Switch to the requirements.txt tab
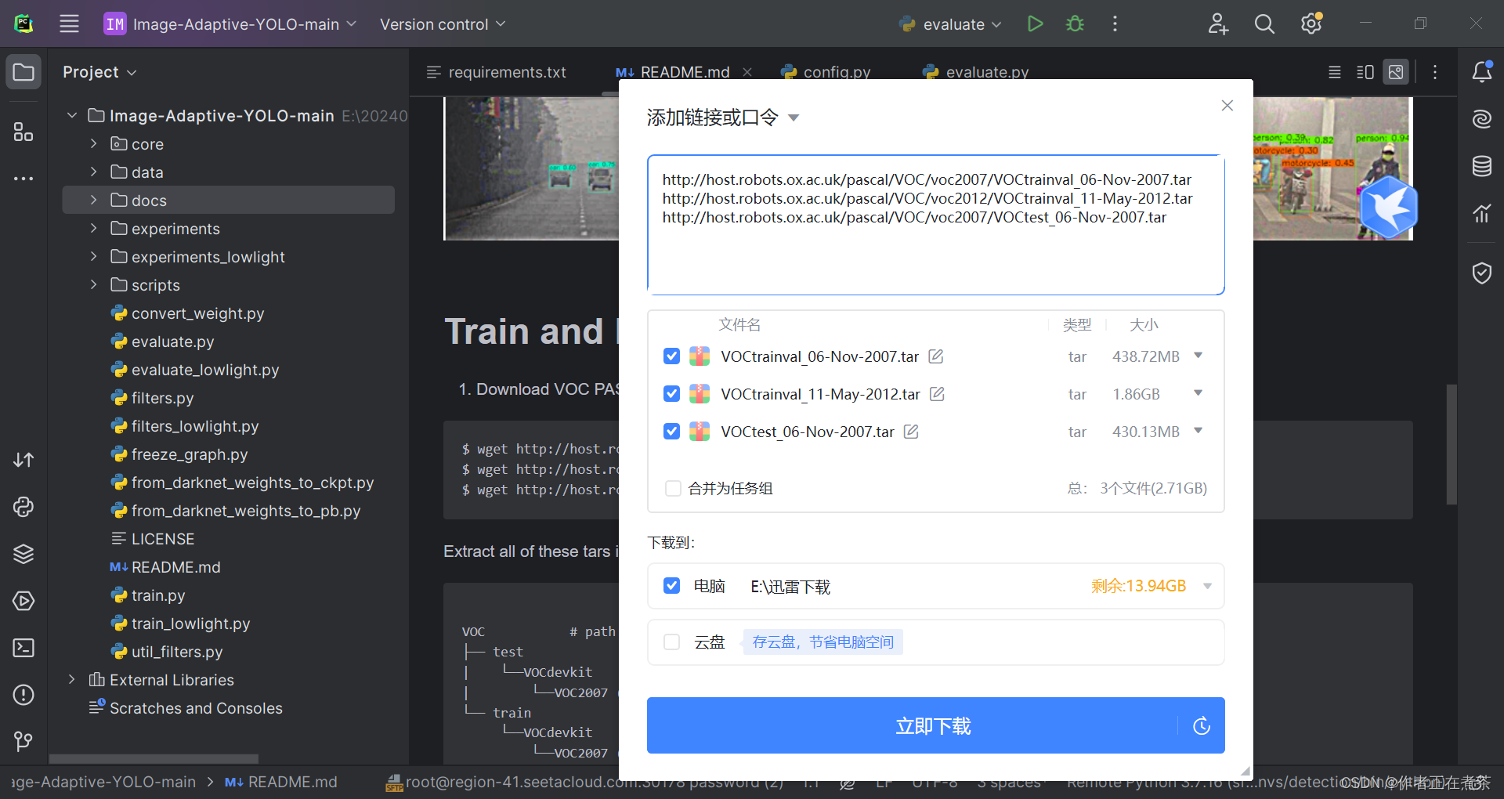This screenshot has width=1504, height=799. point(507,72)
